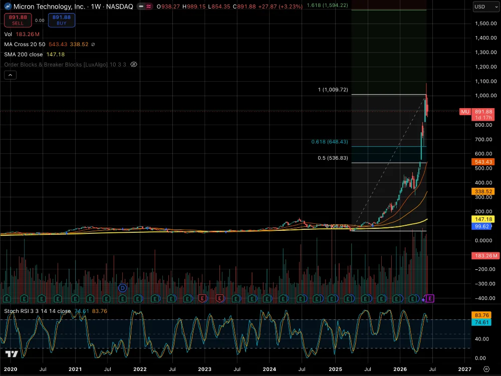This screenshot has width=501, height=376.
Task: Click the 2023 time axis label
Action: click(205, 369)
